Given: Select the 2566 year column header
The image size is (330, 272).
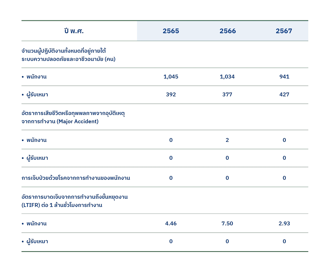Looking at the screenshot, I should click(228, 31).
